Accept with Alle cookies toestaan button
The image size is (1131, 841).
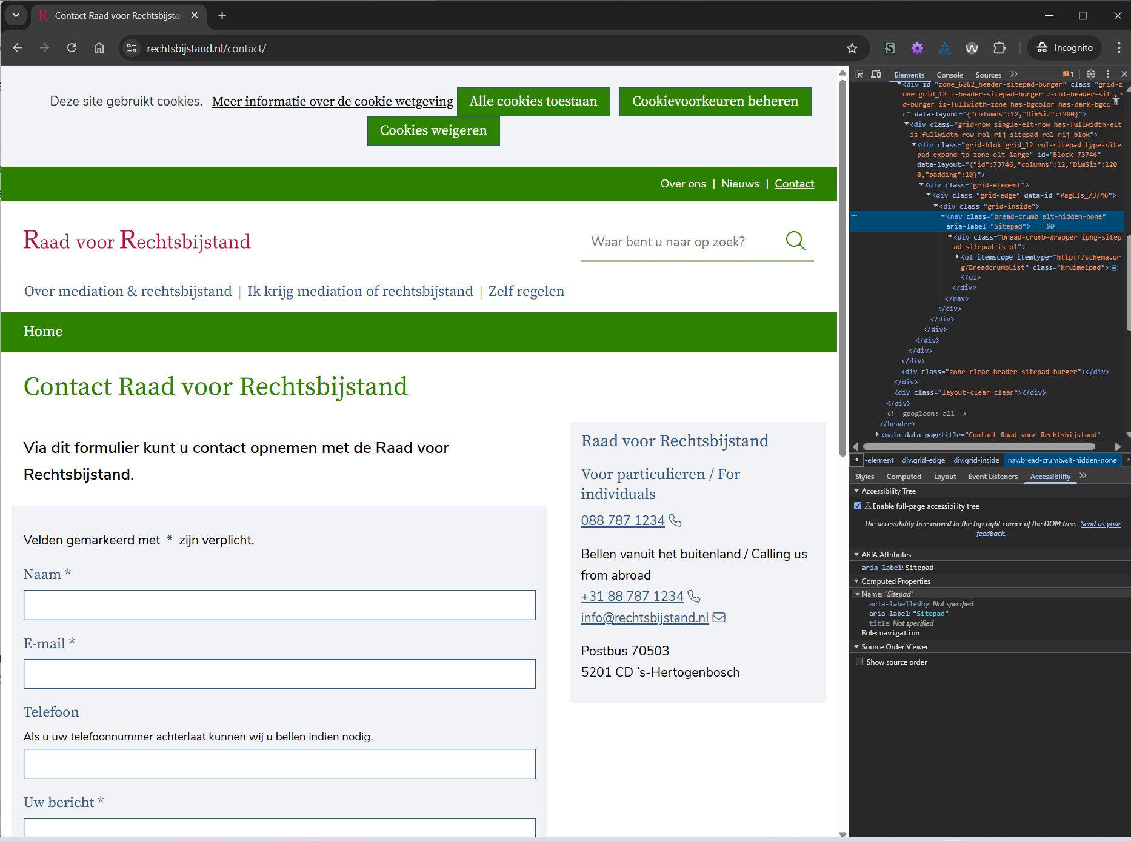(x=533, y=101)
